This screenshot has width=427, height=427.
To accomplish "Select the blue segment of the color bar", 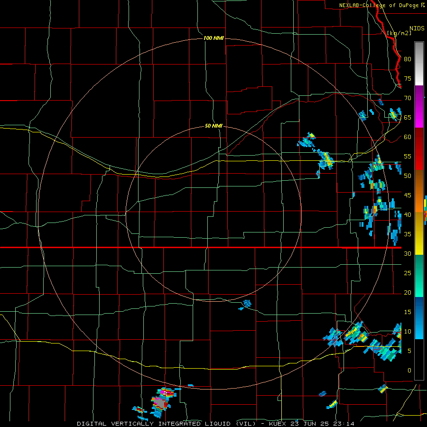I will (419, 318).
